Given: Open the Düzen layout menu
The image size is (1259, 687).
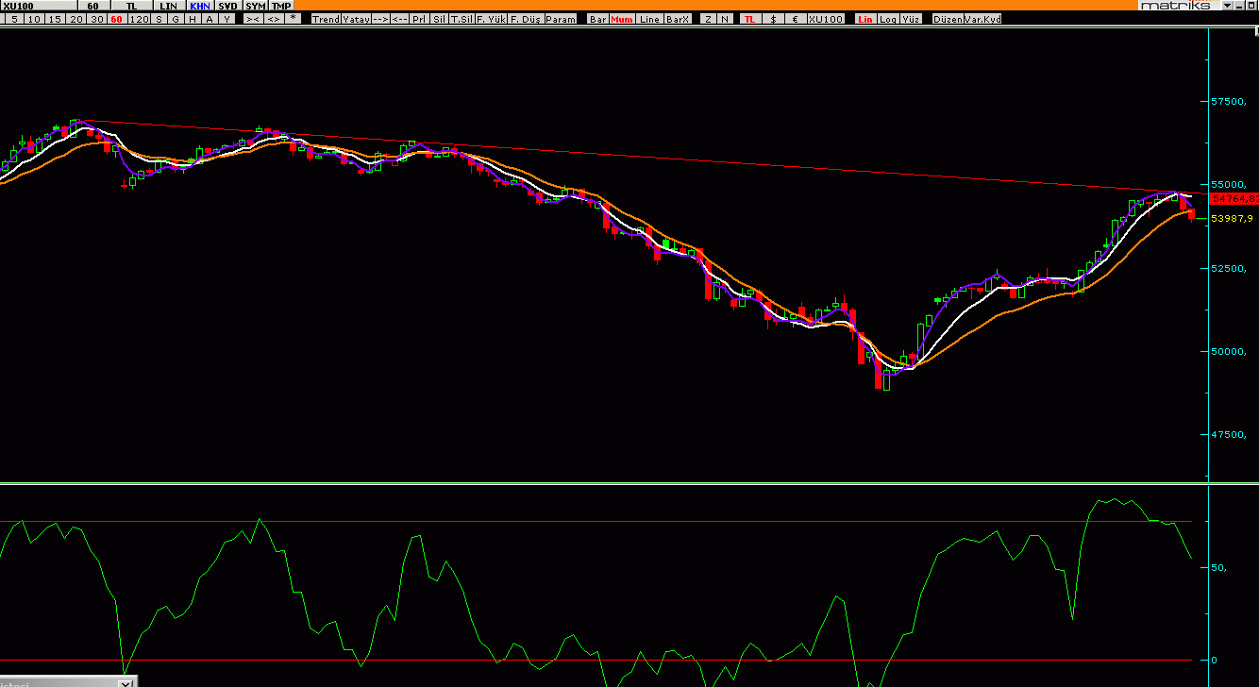Looking at the screenshot, I should (x=948, y=19).
